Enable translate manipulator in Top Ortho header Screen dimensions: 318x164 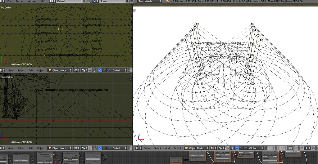(100, 70)
